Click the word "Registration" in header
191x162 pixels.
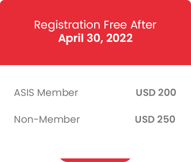pos(67,25)
